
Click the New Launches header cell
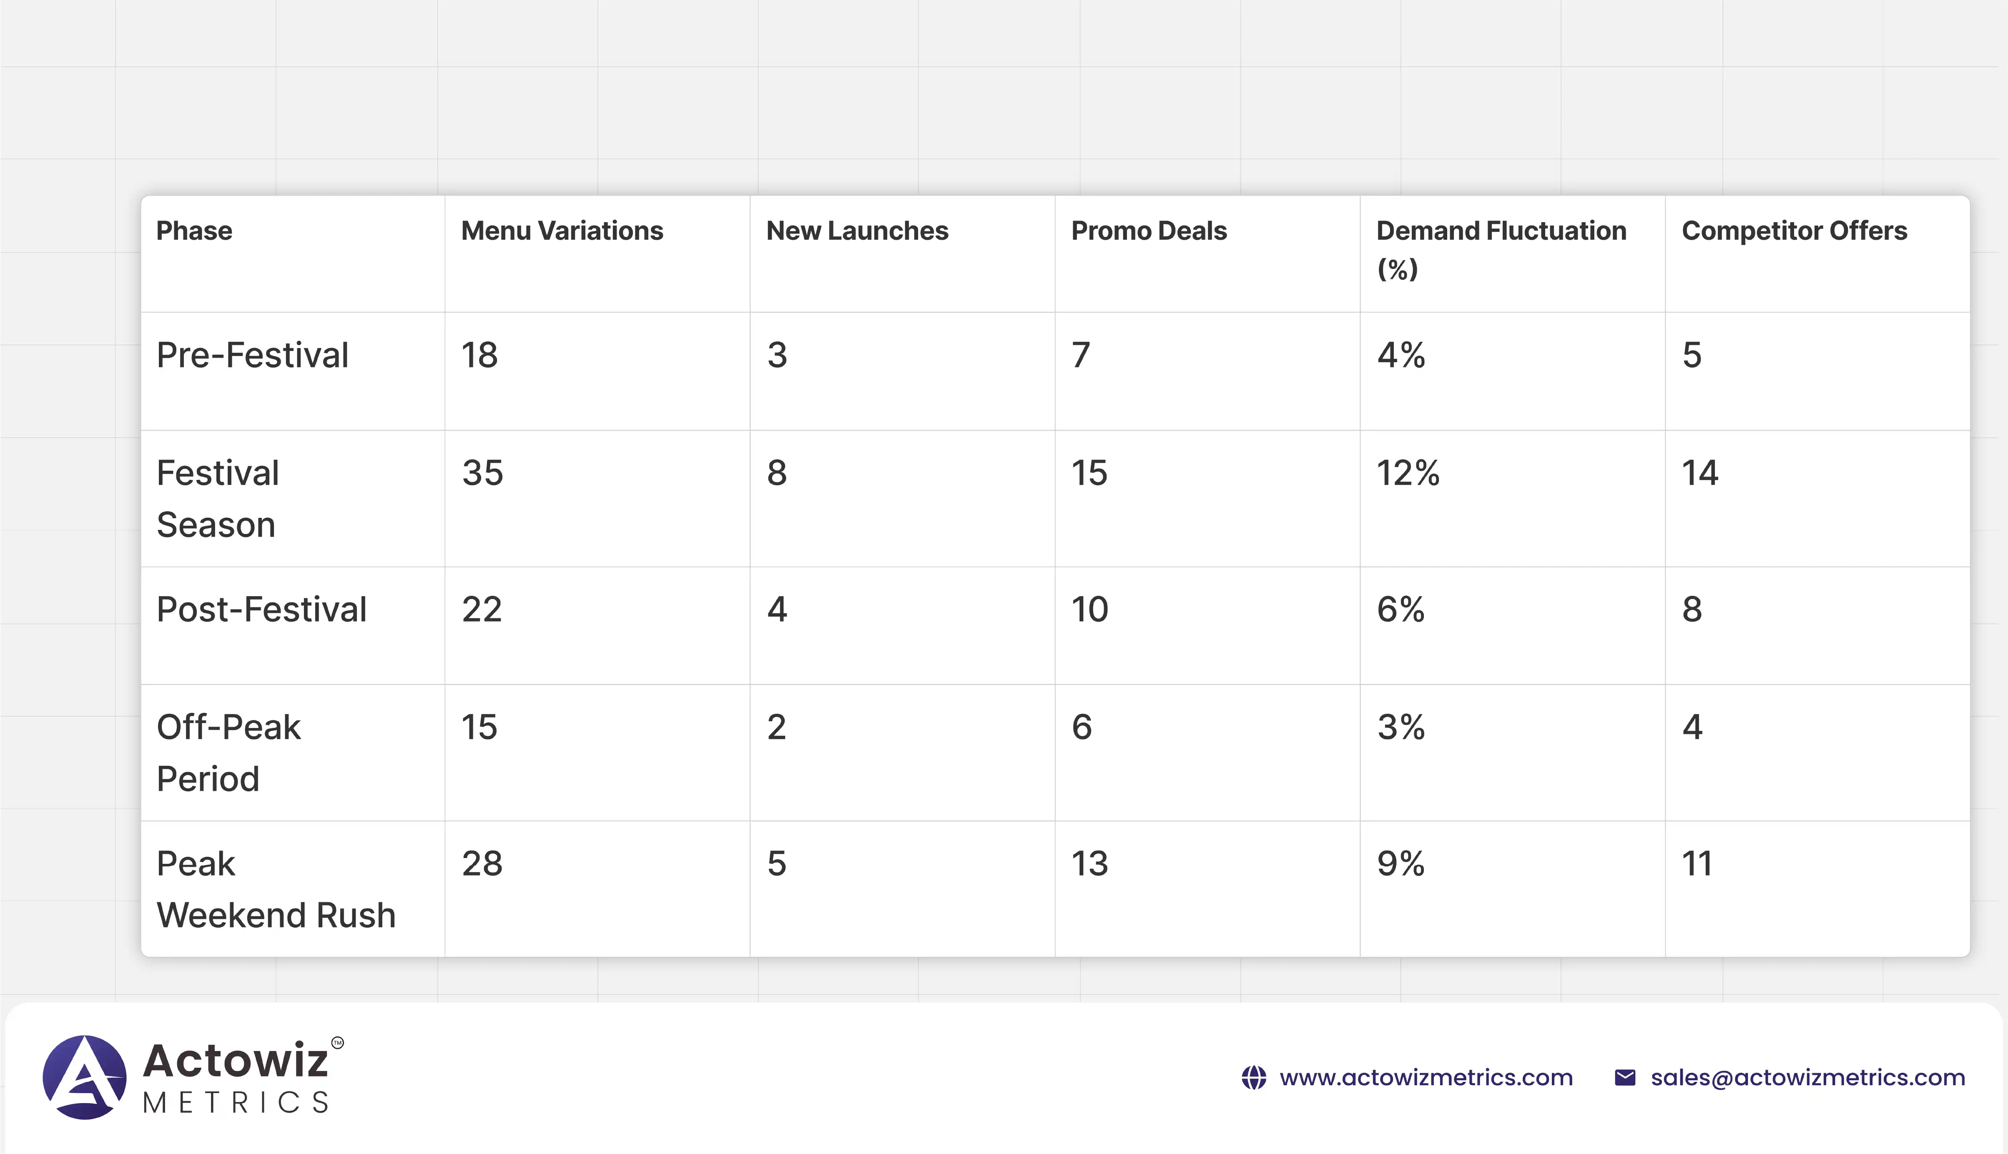856,231
